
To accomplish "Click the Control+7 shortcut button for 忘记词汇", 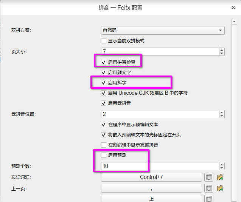I will point(151,177).
